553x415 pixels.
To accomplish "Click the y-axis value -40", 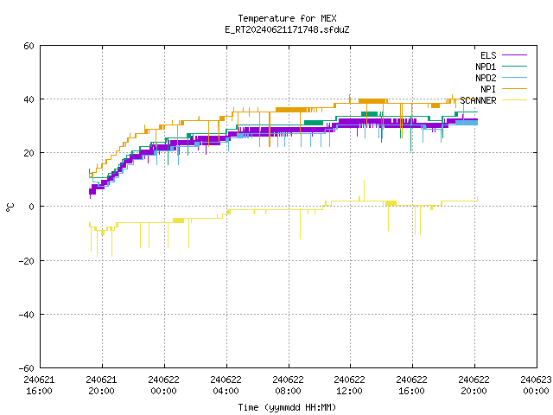I will coord(27,315).
